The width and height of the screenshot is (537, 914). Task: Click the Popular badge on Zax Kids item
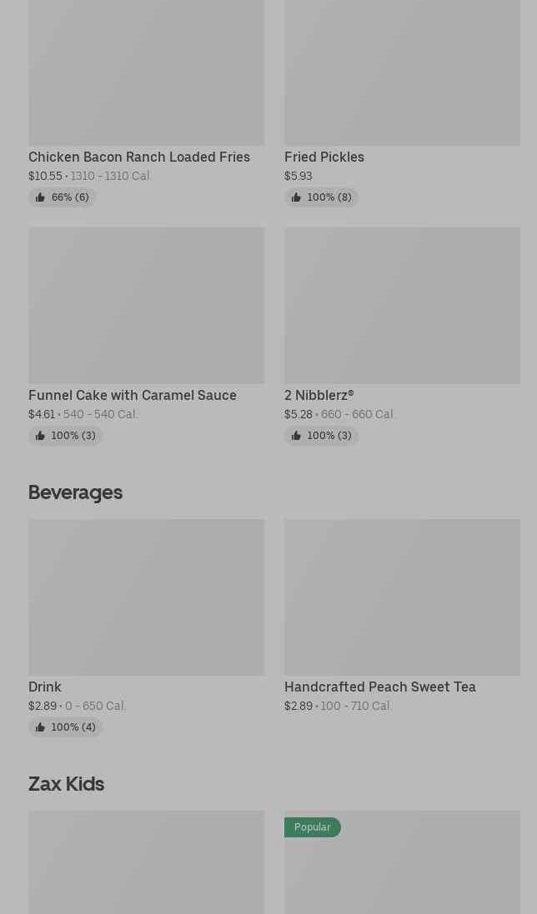313,827
